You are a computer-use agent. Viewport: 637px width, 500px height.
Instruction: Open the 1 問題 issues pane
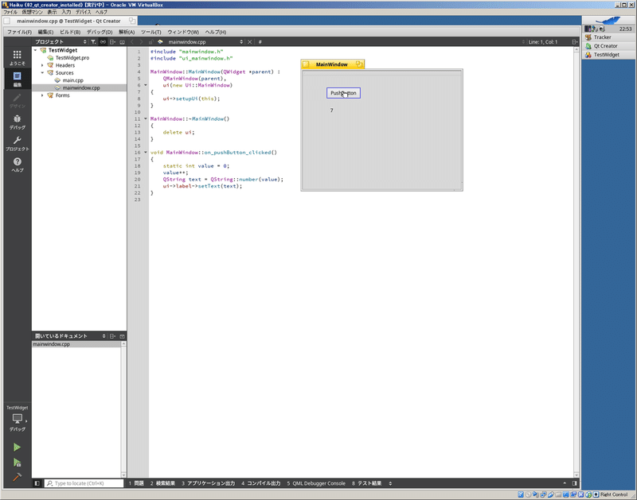point(136,483)
